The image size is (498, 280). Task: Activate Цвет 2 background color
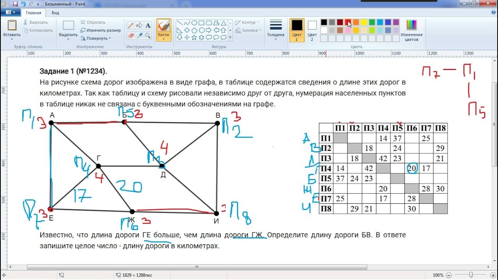[312, 30]
